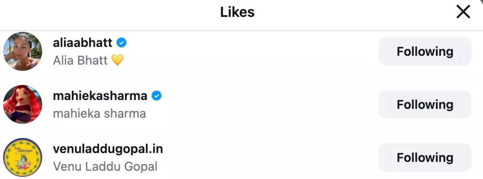Click the 'mahieka sharma' display name text
This screenshot has width=483, height=179.
pos(99,114)
